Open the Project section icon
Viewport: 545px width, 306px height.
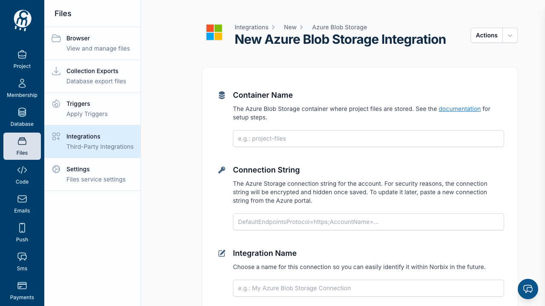coord(22,54)
